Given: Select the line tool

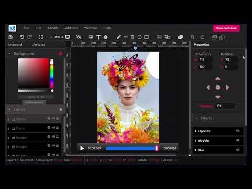Looking at the screenshot, I should coord(125,37).
